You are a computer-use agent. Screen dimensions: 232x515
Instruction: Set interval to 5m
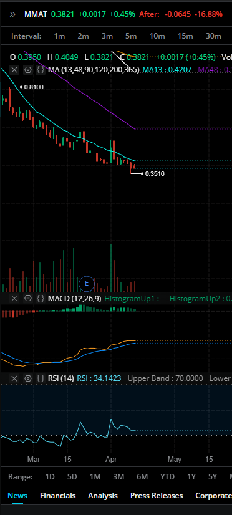(131, 36)
